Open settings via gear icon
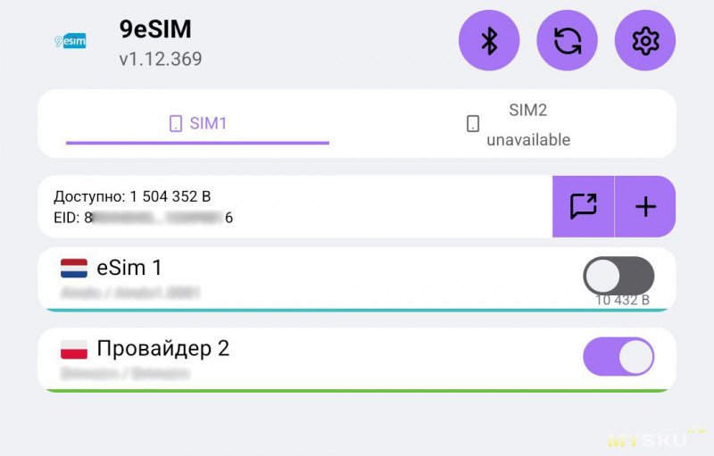714x456 pixels. [x=644, y=41]
